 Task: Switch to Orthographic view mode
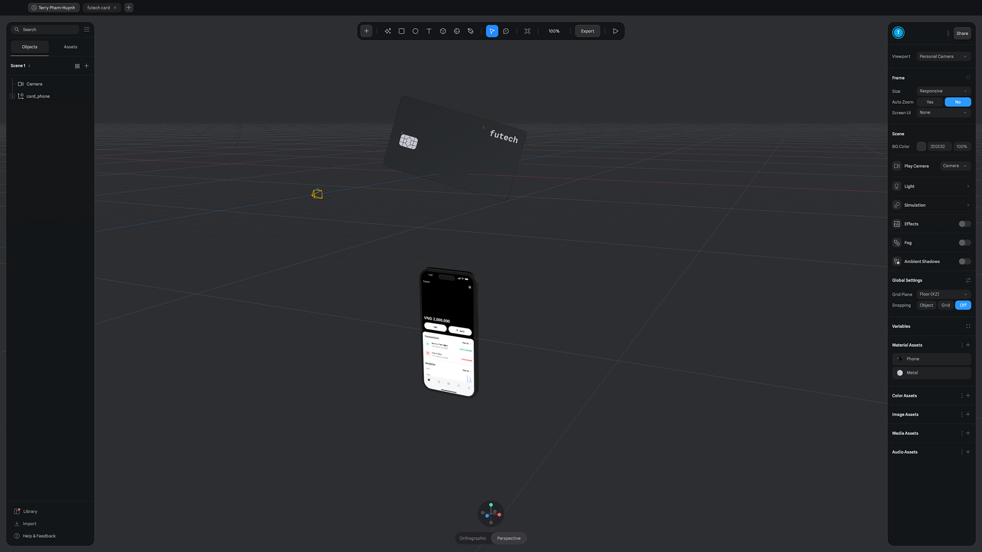pyautogui.click(x=473, y=538)
